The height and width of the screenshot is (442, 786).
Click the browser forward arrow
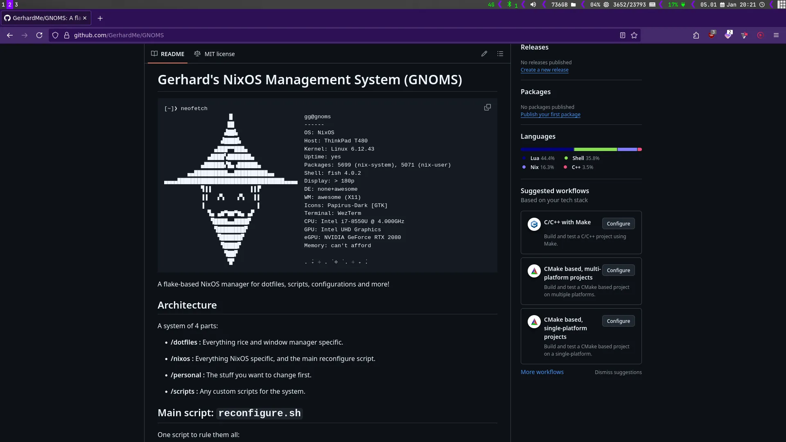[x=25, y=35]
